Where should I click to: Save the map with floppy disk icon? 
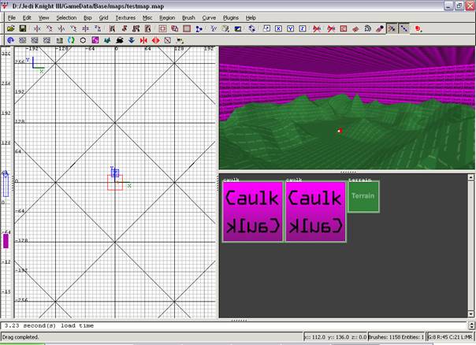[23, 28]
